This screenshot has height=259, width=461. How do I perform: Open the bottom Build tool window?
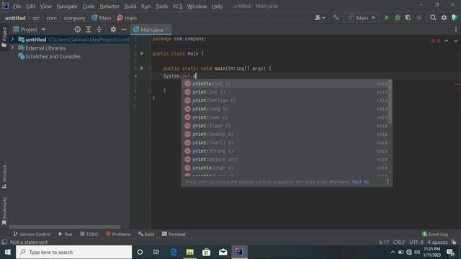click(x=146, y=234)
